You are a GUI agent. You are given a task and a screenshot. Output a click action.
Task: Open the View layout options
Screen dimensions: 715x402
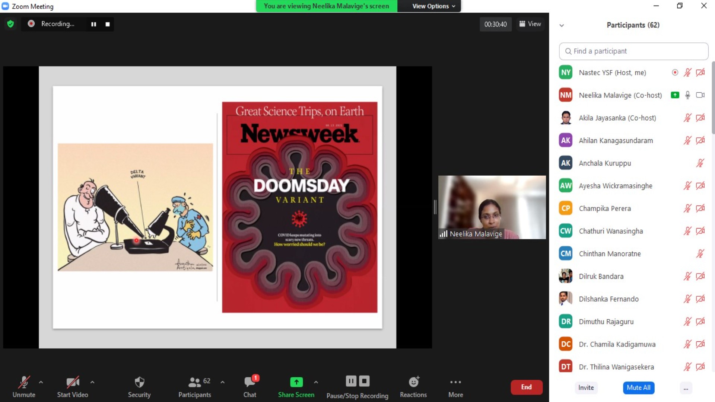[x=530, y=24]
